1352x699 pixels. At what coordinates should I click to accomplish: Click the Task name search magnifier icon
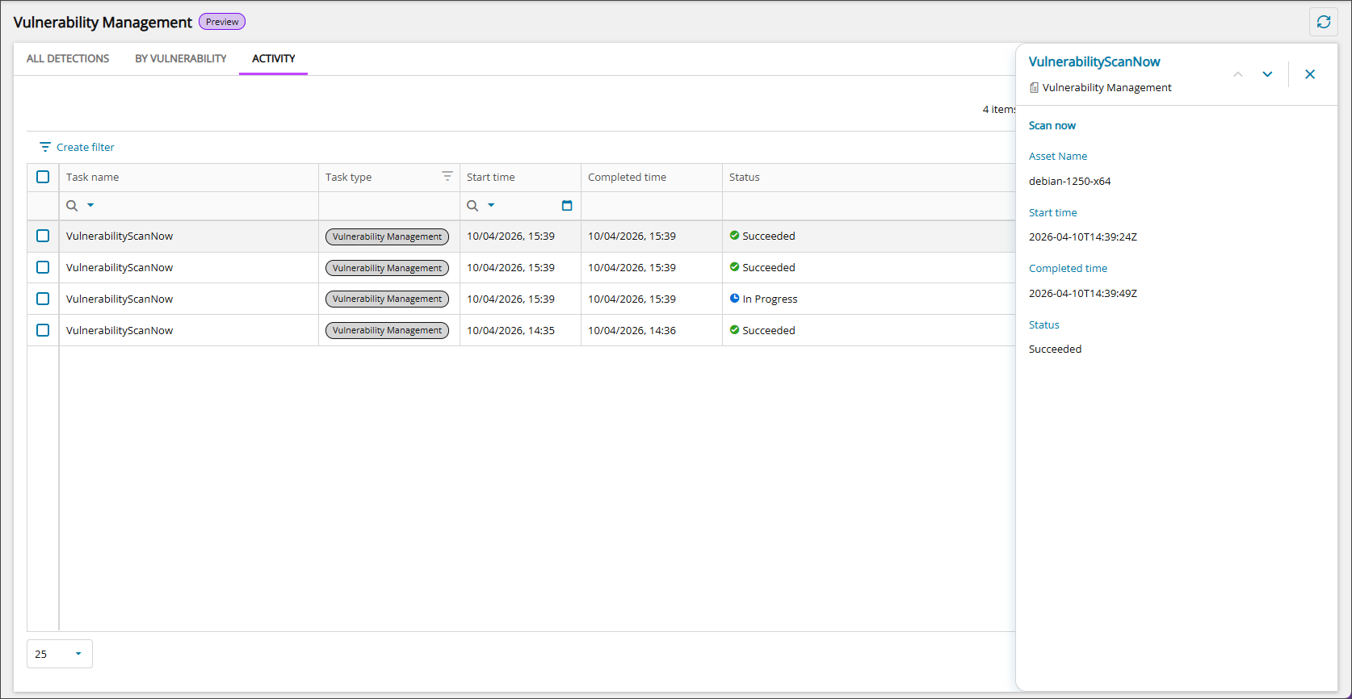click(72, 206)
